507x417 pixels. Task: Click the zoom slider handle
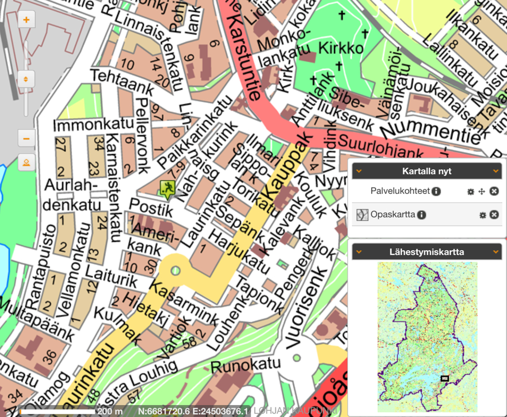click(x=26, y=79)
